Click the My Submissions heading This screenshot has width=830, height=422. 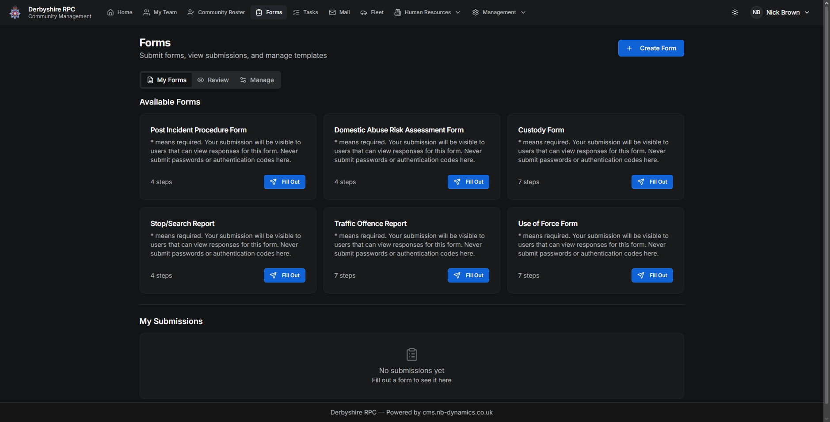pos(171,321)
